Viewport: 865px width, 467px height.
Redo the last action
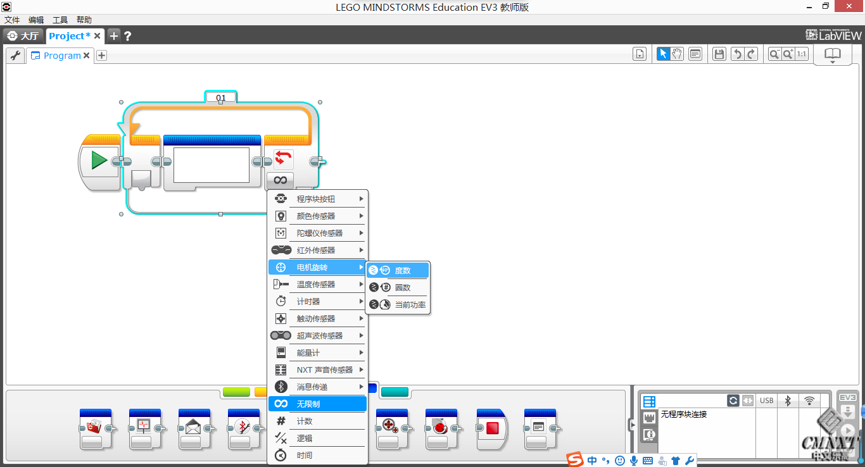pos(751,54)
